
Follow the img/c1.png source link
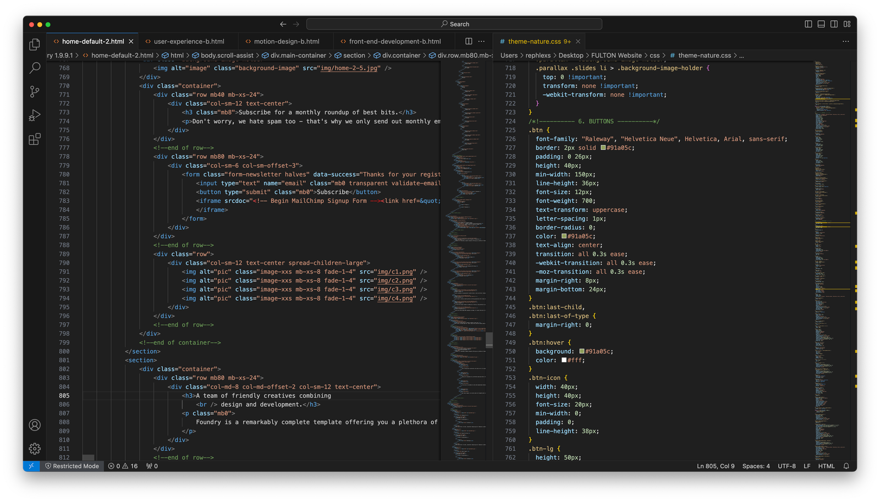(x=395, y=272)
